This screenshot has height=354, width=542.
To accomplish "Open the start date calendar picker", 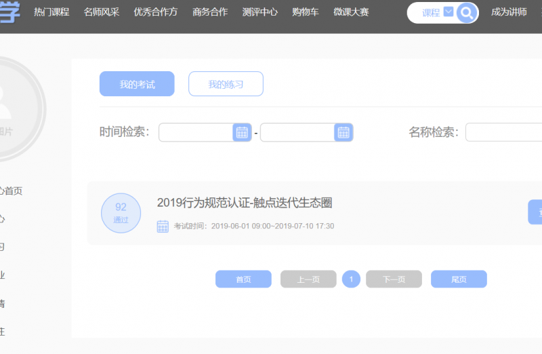I will coord(242,132).
